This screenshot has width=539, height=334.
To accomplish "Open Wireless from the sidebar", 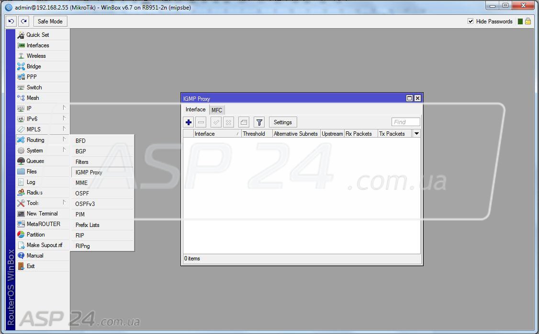I will (x=36, y=56).
